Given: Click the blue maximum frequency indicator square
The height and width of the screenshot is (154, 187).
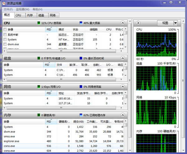Looking at the screenshot, I should pos(81,23).
